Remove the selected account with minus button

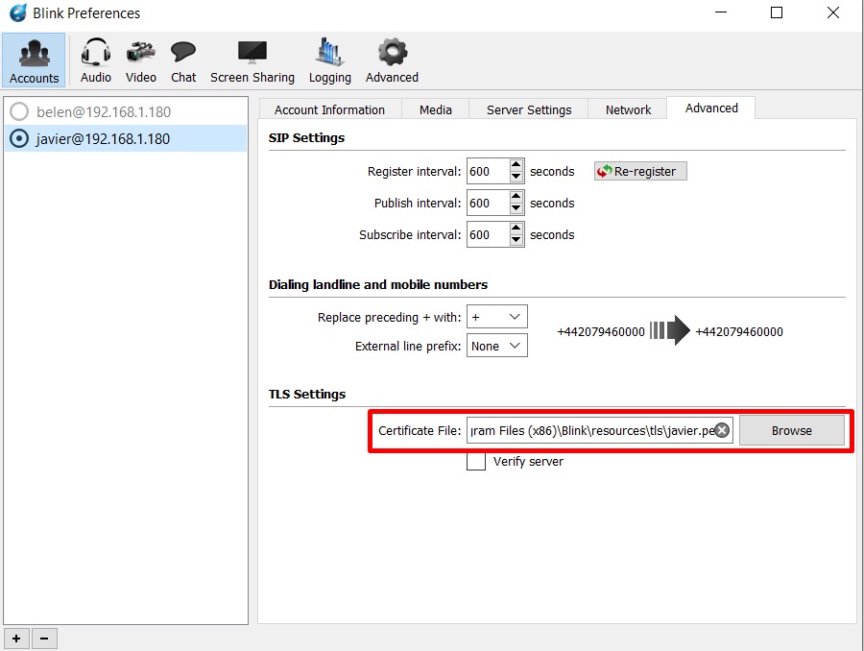(44, 639)
